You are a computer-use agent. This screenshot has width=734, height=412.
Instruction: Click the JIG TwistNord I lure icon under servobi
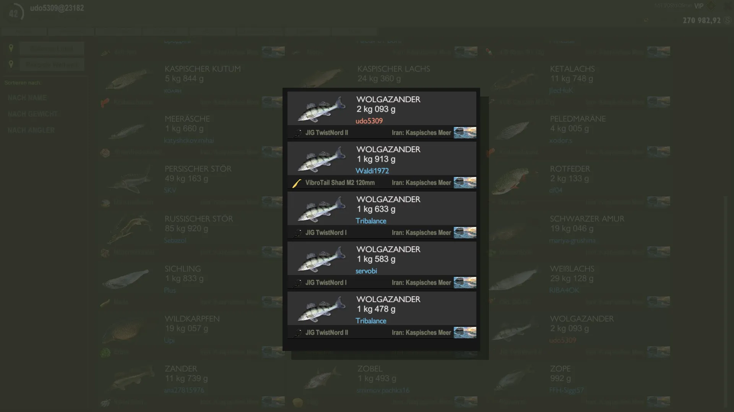pos(297,283)
